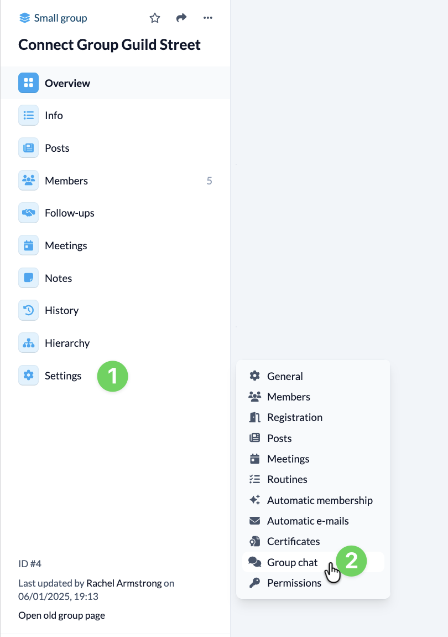The image size is (448, 637).
Task: Open the Follow-ups handshake icon
Action: pyautogui.click(x=28, y=213)
